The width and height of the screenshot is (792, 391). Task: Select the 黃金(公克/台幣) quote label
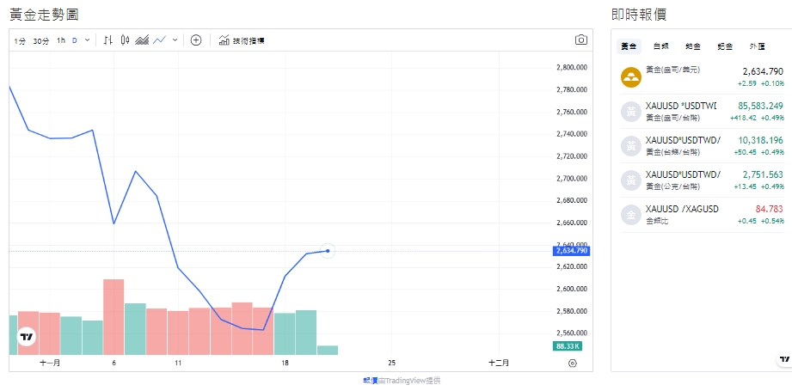click(x=672, y=186)
